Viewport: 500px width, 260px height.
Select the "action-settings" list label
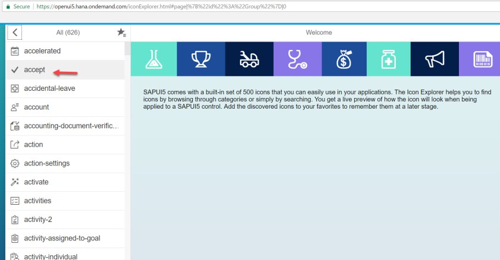[46, 163]
